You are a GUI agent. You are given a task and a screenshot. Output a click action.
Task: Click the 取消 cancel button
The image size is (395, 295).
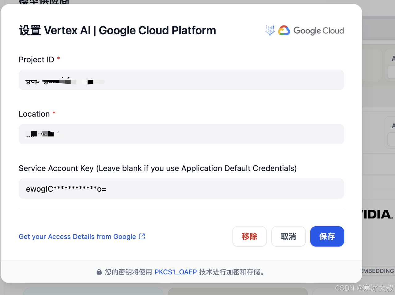(288, 237)
